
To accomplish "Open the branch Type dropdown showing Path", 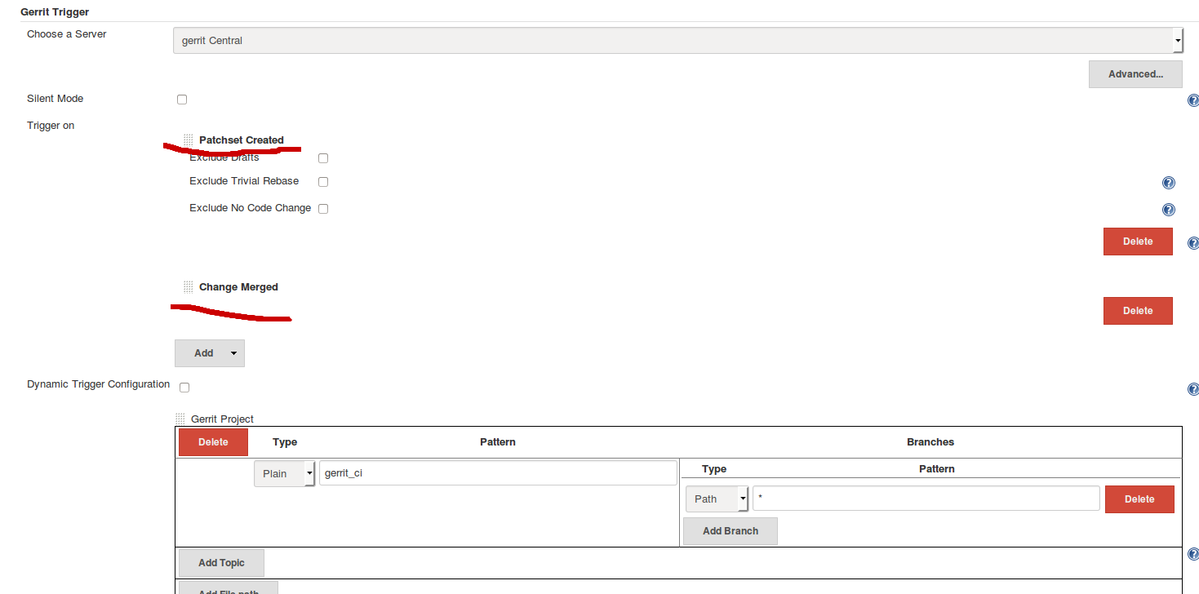I will pyautogui.click(x=717, y=499).
